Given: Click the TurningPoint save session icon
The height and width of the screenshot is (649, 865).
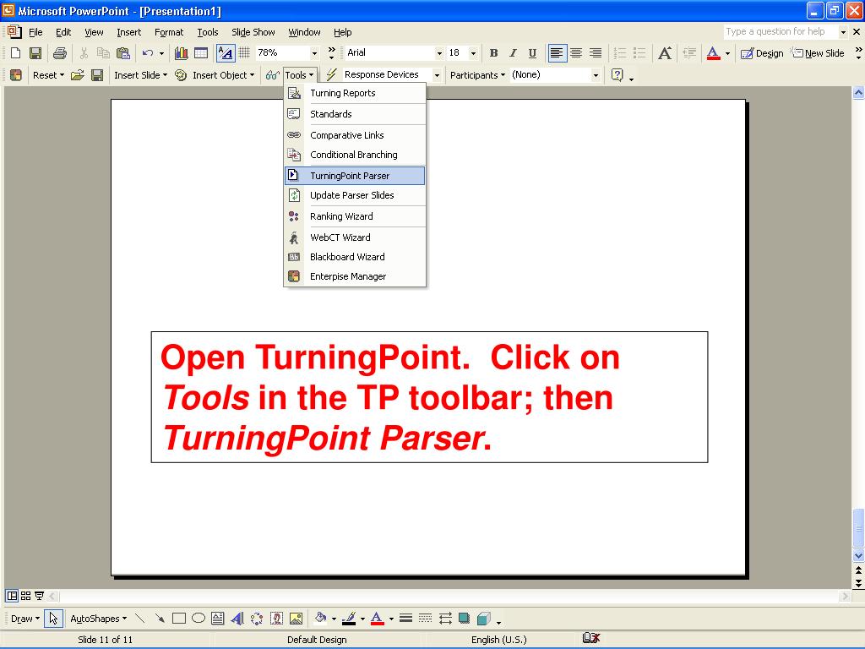Looking at the screenshot, I should point(97,75).
